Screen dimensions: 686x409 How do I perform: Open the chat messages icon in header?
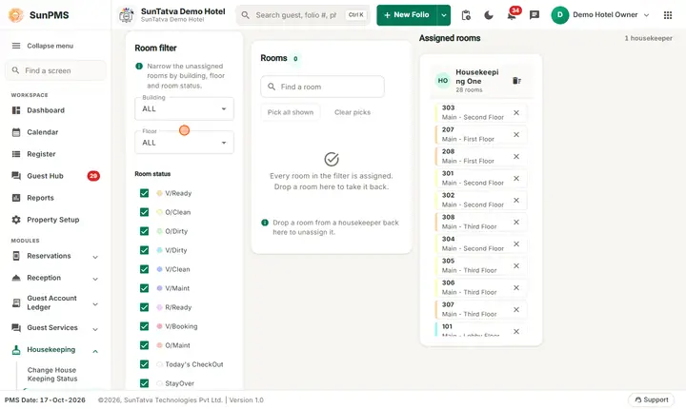pos(535,15)
